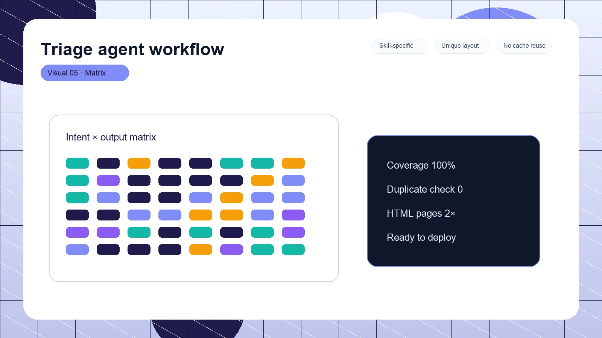602x338 pixels.
Task: Click the Intent × output matrix heading
Action: 111,137
